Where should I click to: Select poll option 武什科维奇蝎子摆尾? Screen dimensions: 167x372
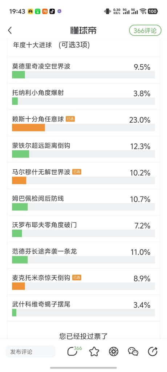(83, 308)
